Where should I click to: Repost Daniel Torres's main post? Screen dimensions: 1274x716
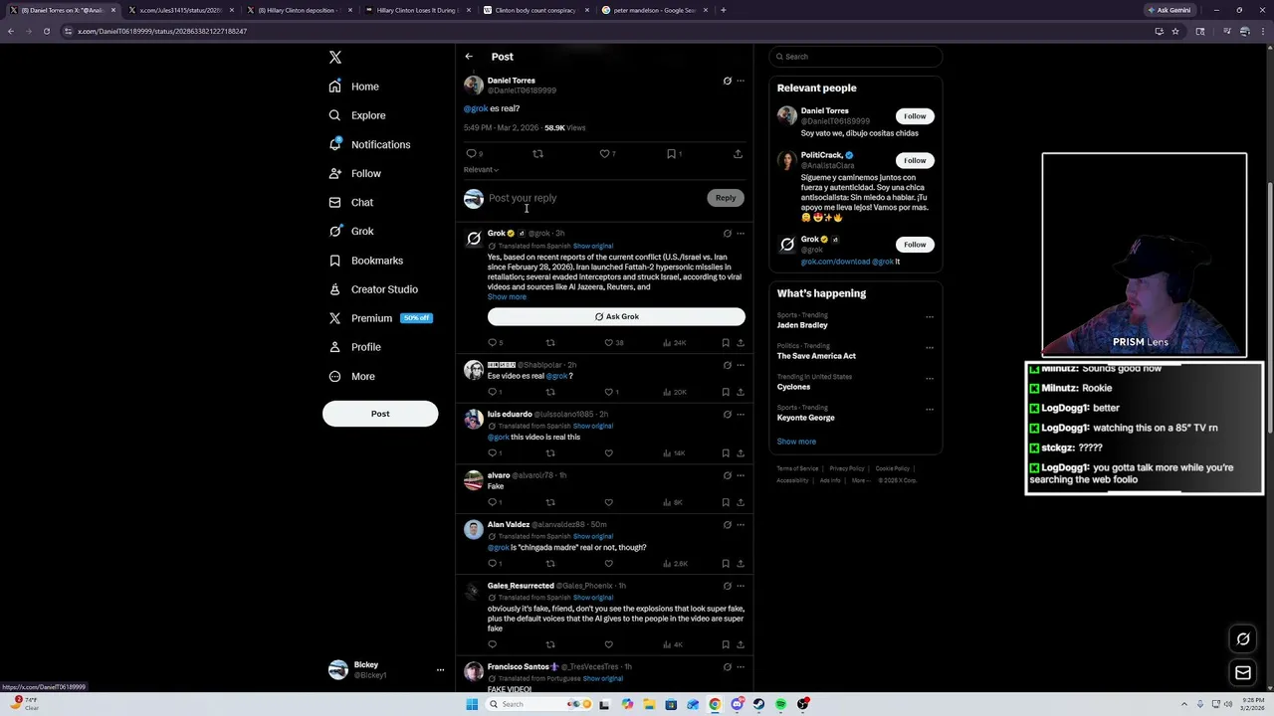pyautogui.click(x=537, y=154)
